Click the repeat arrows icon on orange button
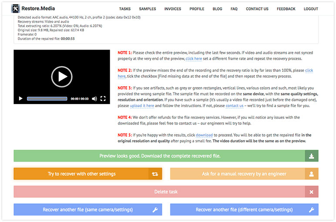The width and height of the screenshot is (336, 222). pos(155,174)
